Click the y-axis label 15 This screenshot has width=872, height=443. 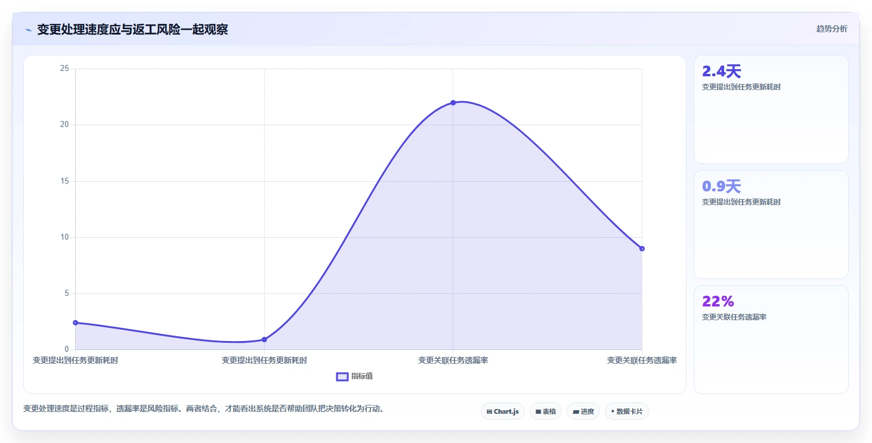(x=64, y=181)
